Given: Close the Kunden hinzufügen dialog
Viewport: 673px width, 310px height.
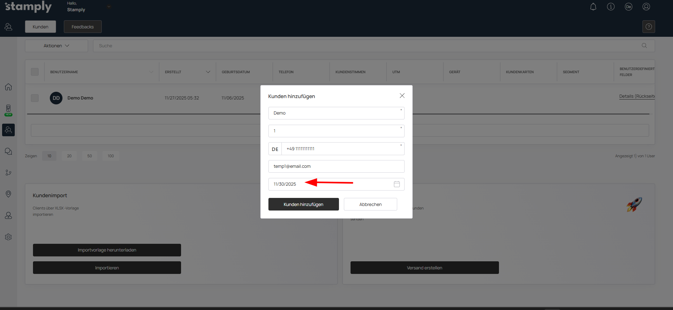Looking at the screenshot, I should (x=402, y=96).
